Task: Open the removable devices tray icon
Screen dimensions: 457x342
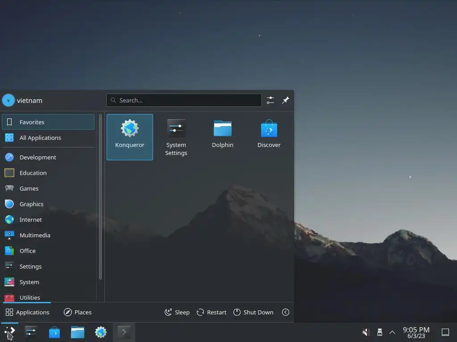Action: point(379,332)
